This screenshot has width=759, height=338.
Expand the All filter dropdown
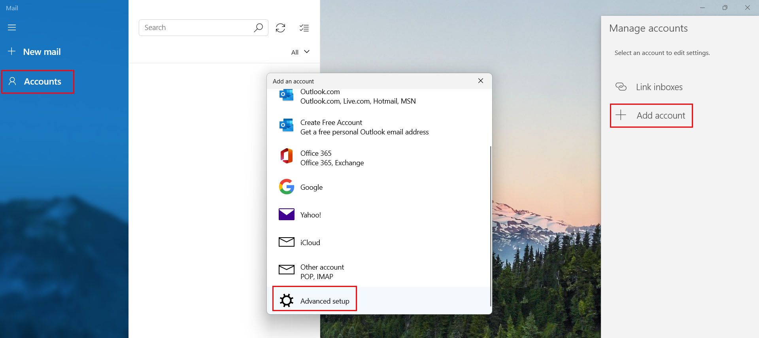300,52
